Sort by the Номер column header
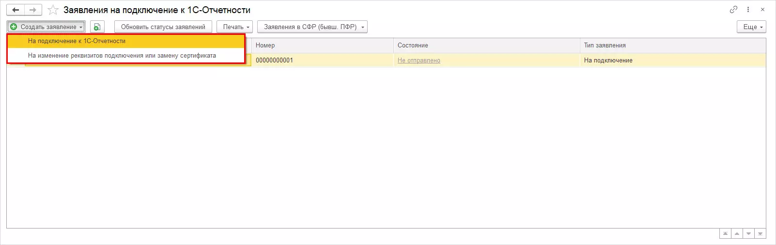The width and height of the screenshot is (776, 245). 323,46
